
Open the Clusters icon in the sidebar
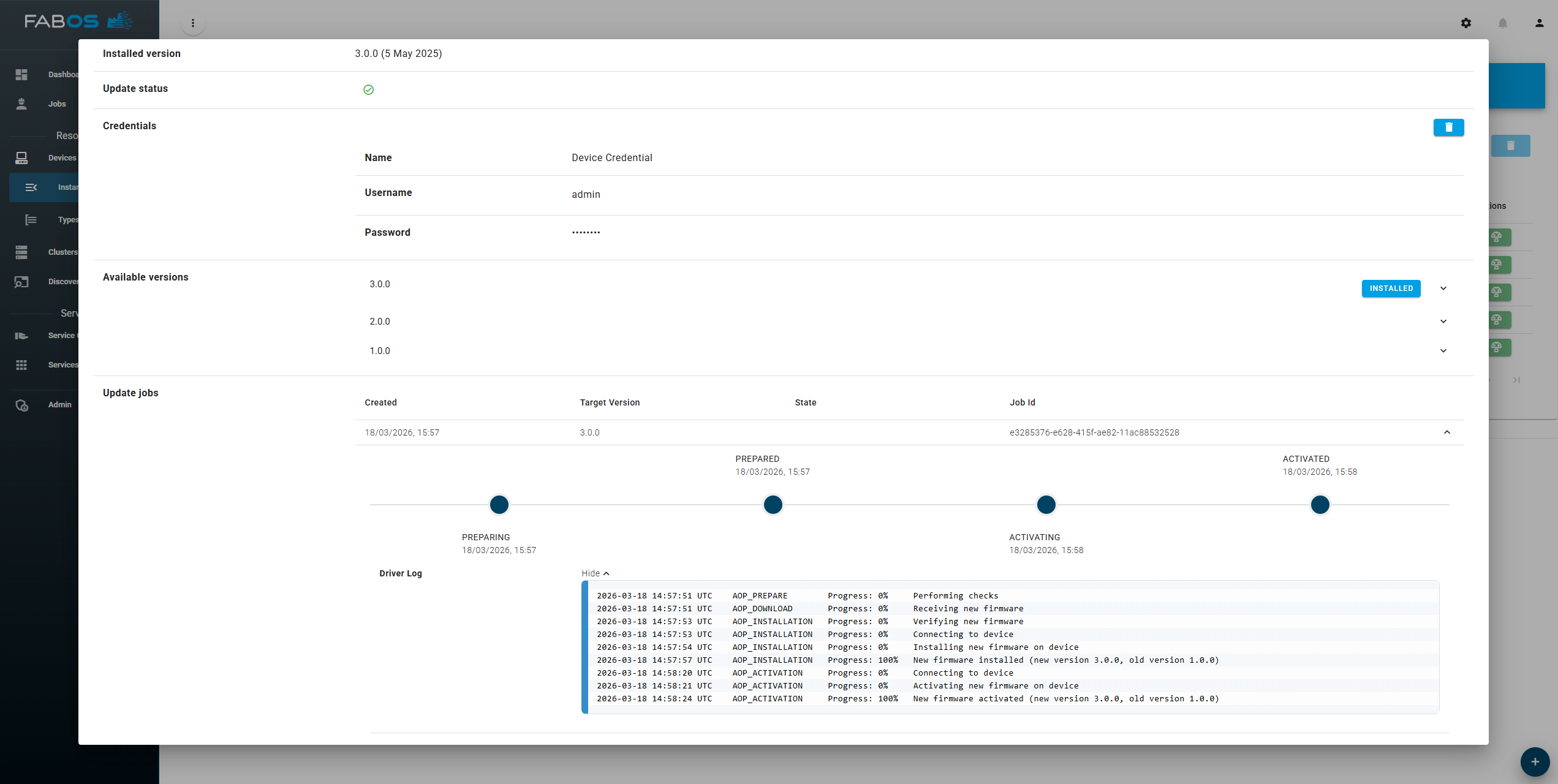click(21, 252)
